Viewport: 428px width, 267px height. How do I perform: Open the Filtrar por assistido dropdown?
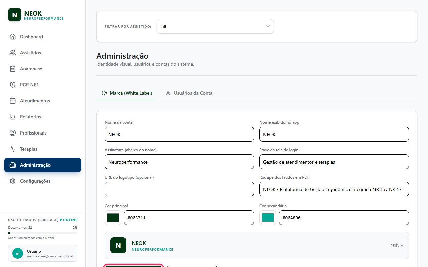pos(215,26)
